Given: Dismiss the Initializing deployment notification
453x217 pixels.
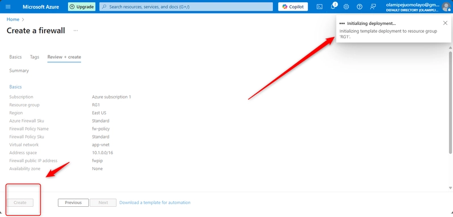Looking at the screenshot, I should tap(445, 23).
